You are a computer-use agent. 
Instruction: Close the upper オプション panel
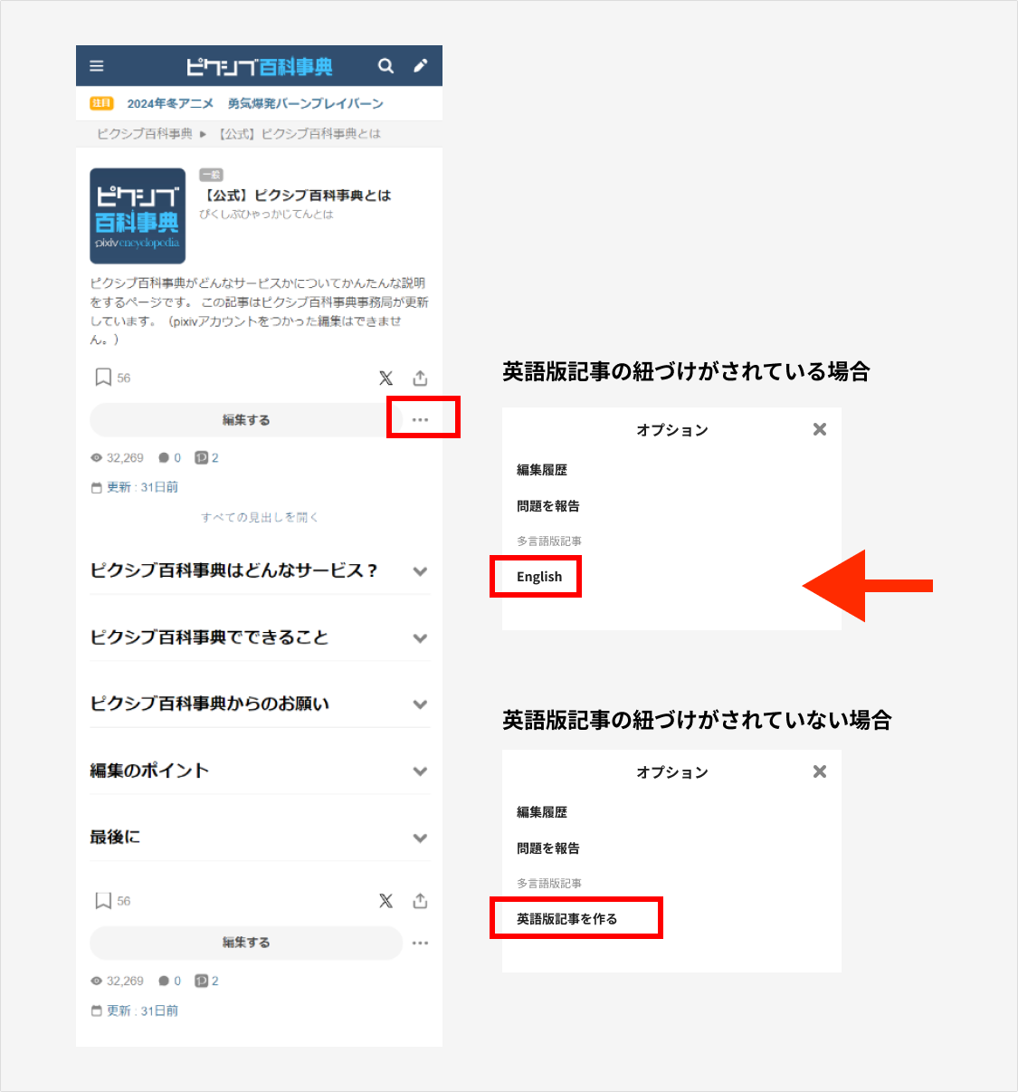[820, 429]
